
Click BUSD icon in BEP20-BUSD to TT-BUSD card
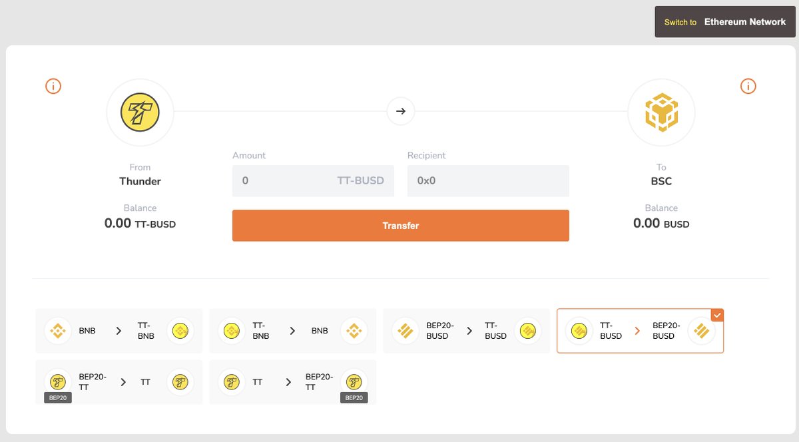pyautogui.click(x=405, y=330)
